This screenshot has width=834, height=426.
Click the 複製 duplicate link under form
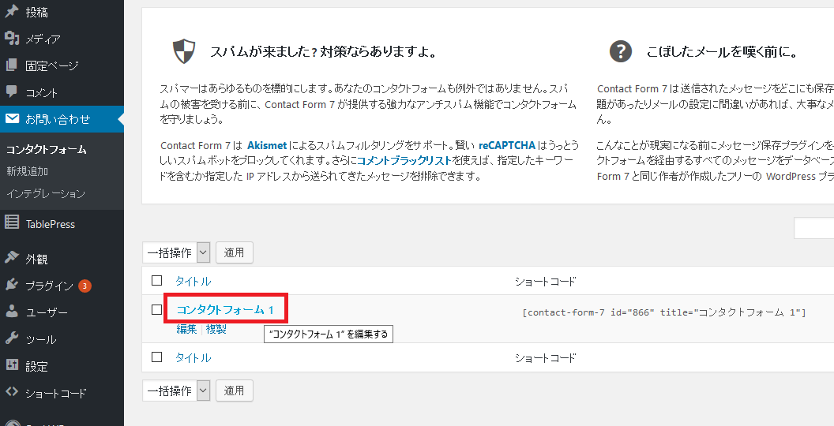[x=216, y=329]
